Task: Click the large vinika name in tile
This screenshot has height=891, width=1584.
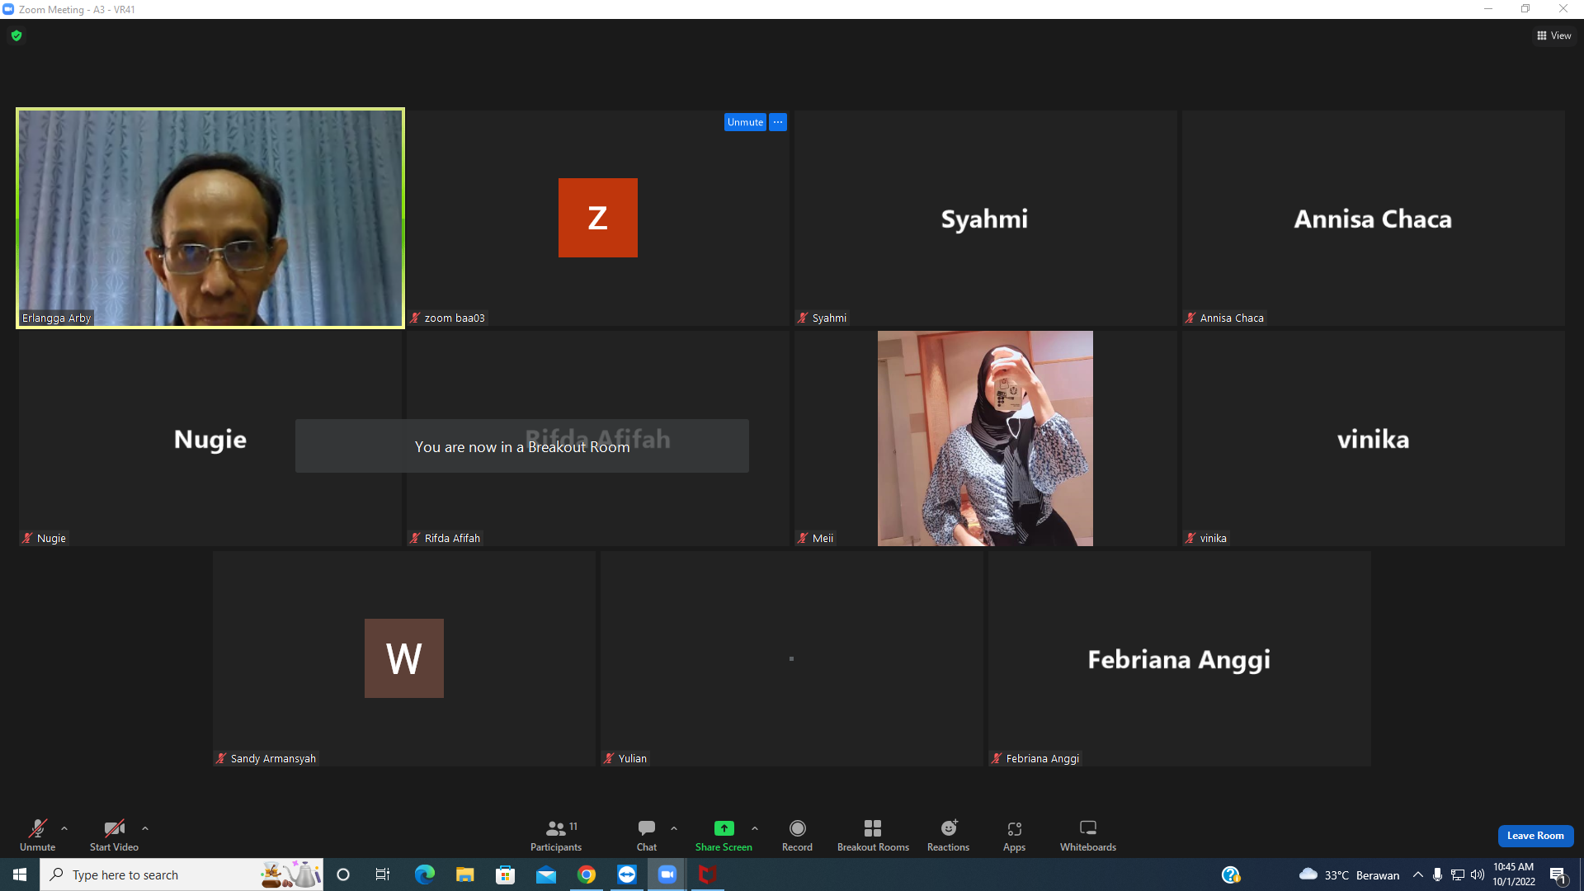Action: [x=1373, y=439]
